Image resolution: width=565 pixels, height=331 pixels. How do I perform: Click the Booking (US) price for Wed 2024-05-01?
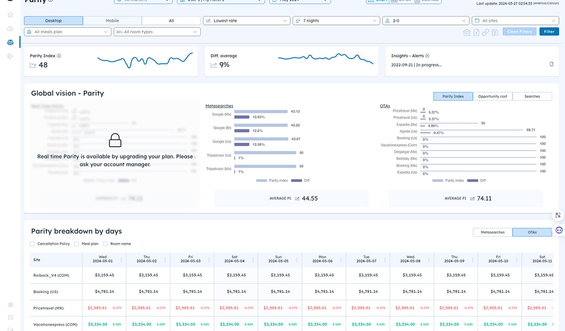pos(105,292)
